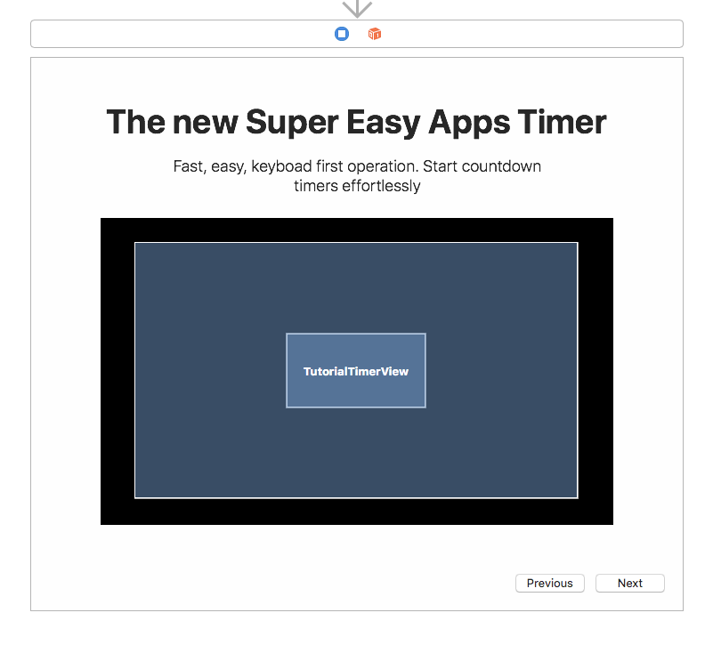713x645 pixels.
Task: Click the TutorialTimerView placeholder label text
Action: [356, 371]
